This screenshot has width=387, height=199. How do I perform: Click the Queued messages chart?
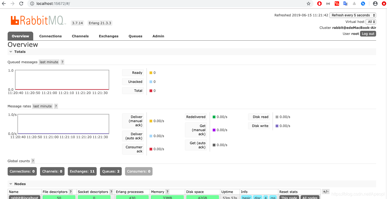pyautogui.click(x=62, y=80)
